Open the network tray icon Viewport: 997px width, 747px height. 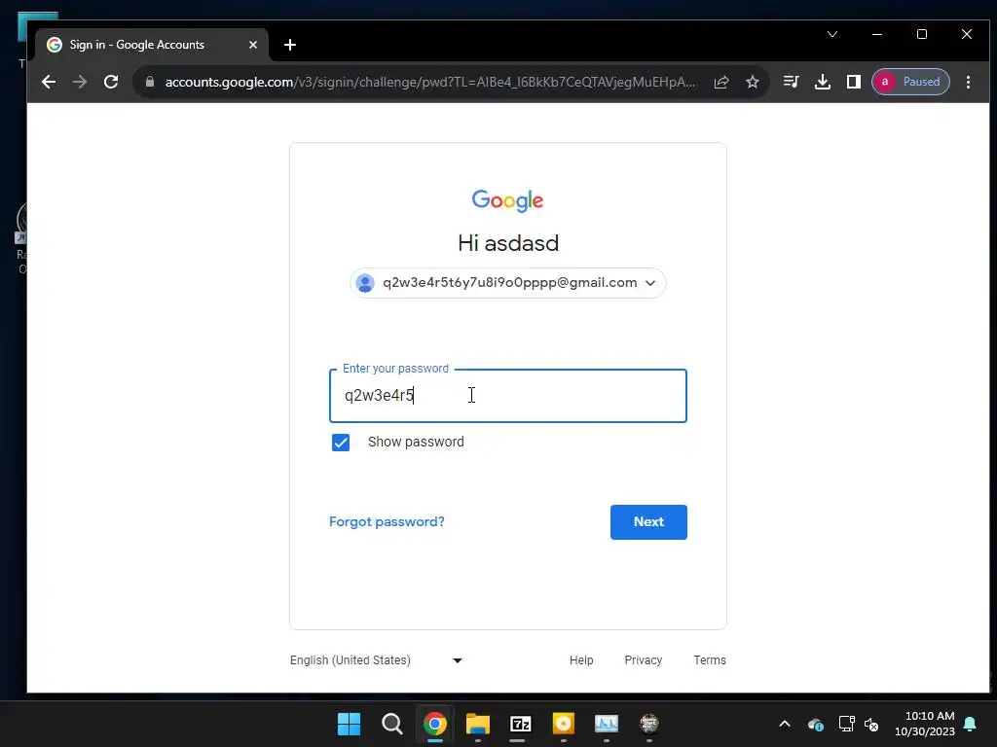[846, 724]
